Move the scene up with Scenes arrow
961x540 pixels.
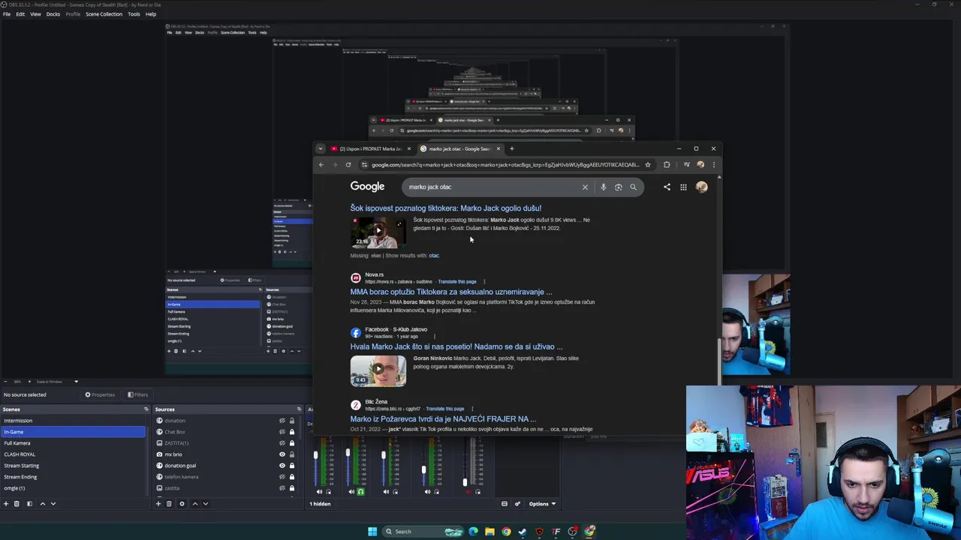click(x=42, y=504)
